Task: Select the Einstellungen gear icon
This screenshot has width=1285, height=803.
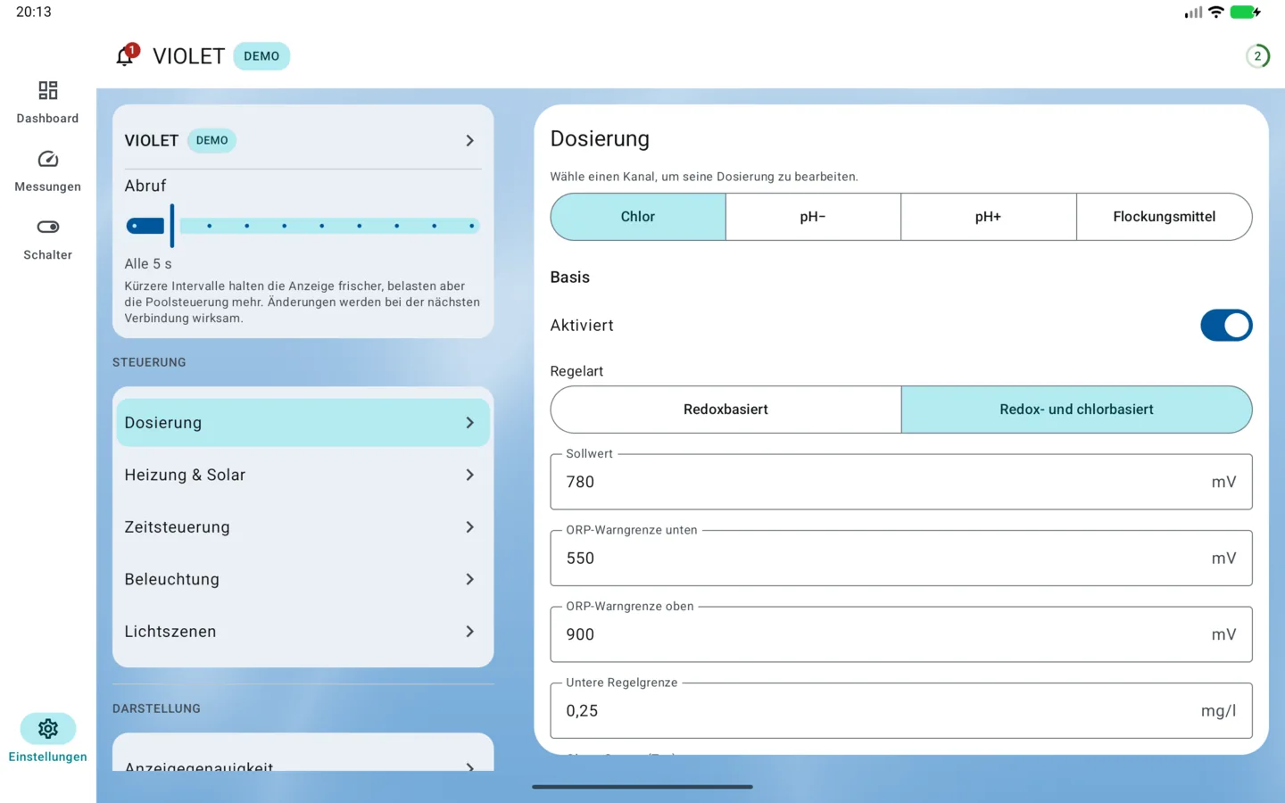Action: coord(48,729)
